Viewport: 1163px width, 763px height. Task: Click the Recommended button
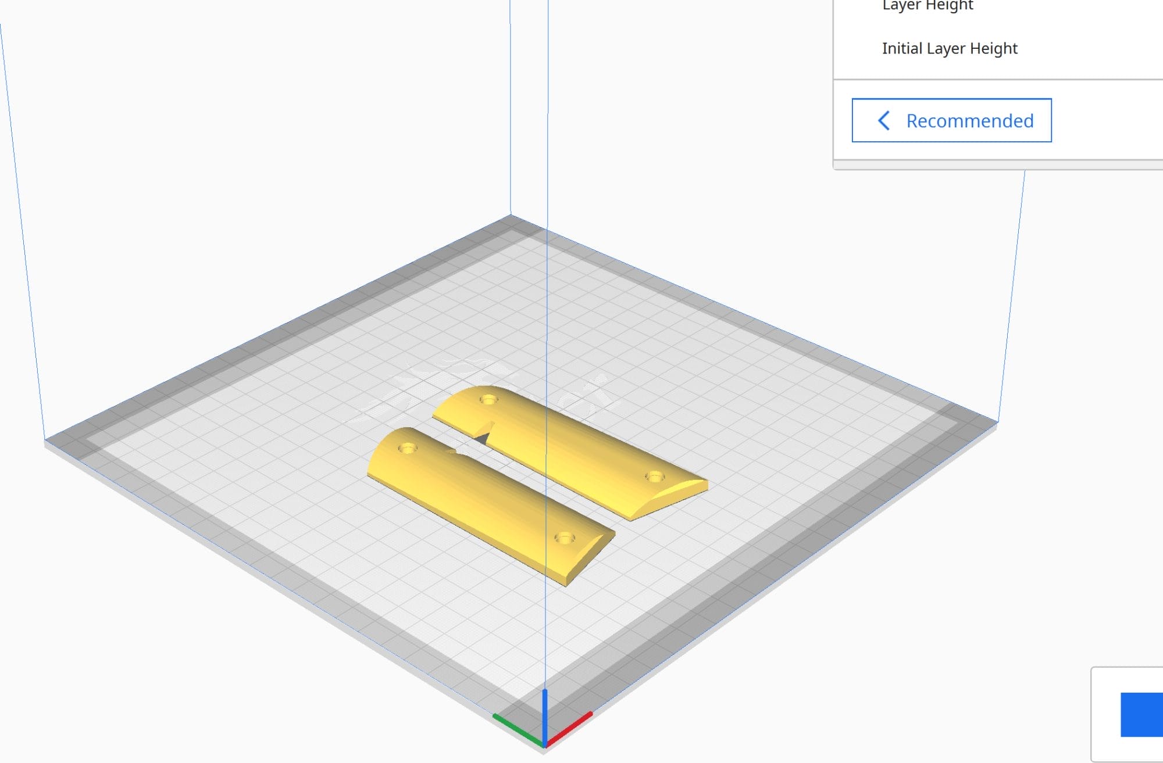click(951, 120)
